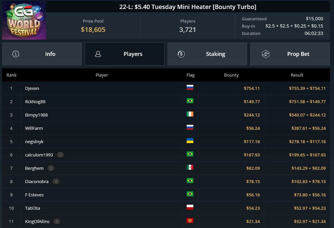This screenshot has width=334, height=228.
Task: Click re-entry badge next to calculom1993
Action: coord(60,155)
